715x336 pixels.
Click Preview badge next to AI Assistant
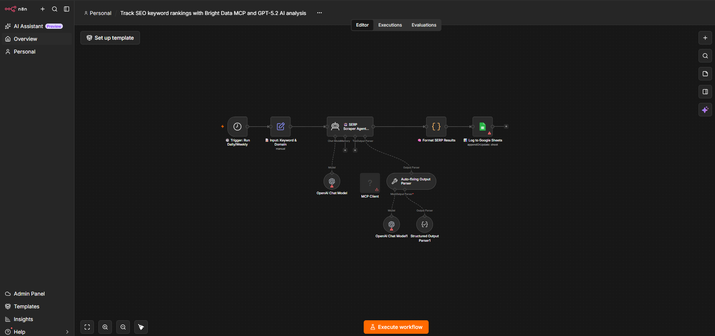tap(54, 27)
